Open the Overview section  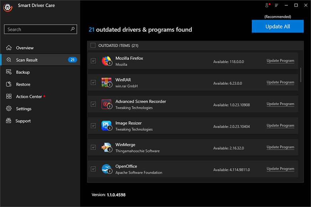[25, 48]
